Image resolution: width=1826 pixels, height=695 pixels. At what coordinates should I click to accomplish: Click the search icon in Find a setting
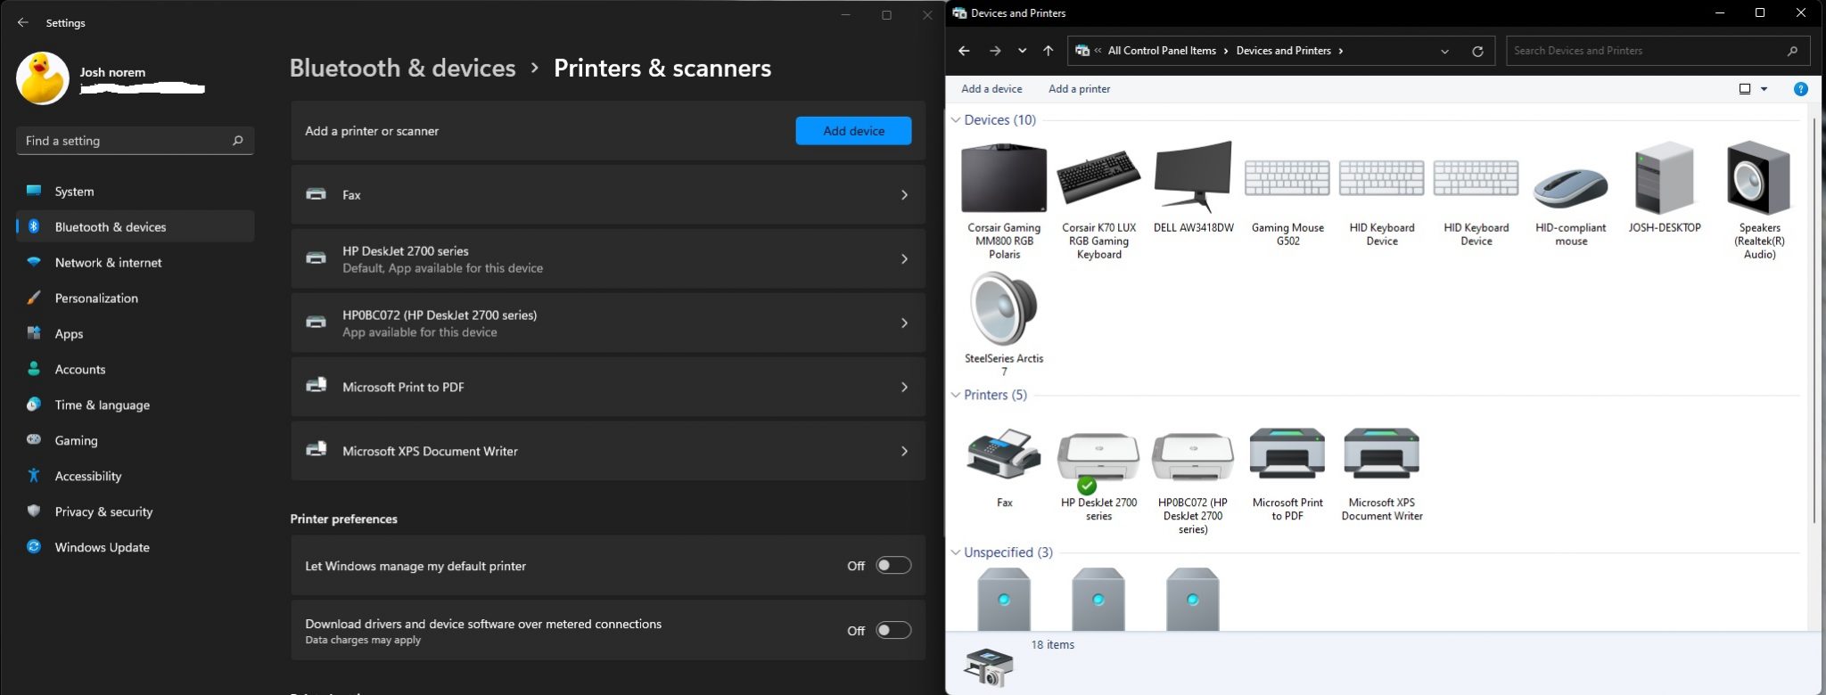237,141
